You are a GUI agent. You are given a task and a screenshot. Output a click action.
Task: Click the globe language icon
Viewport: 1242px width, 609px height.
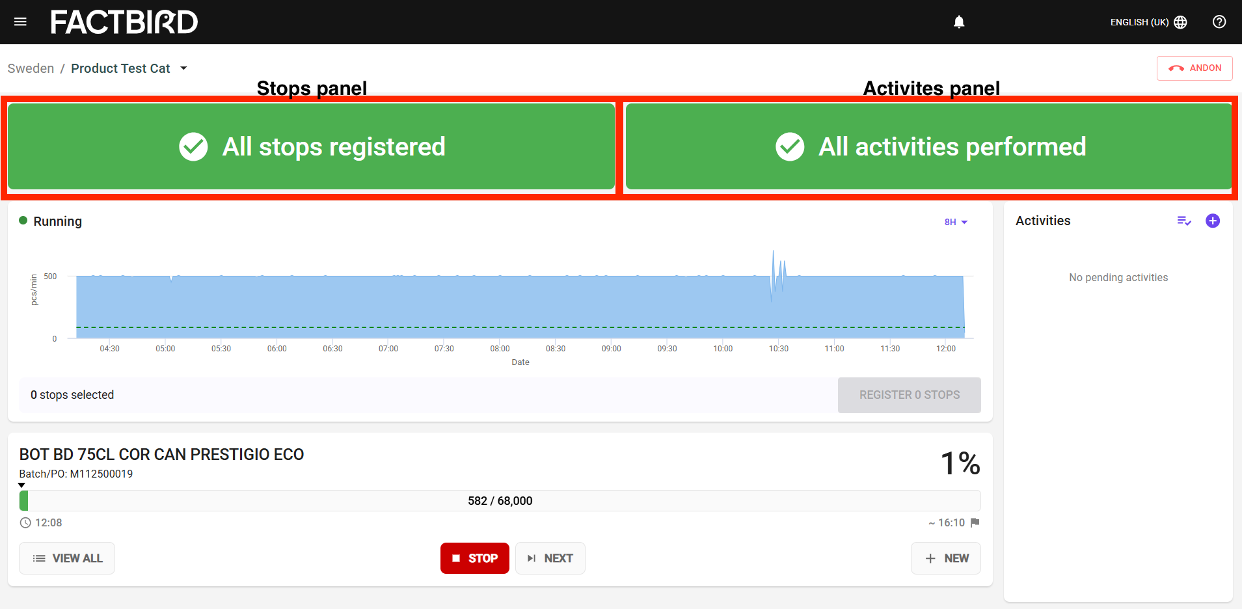coord(1180,22)
